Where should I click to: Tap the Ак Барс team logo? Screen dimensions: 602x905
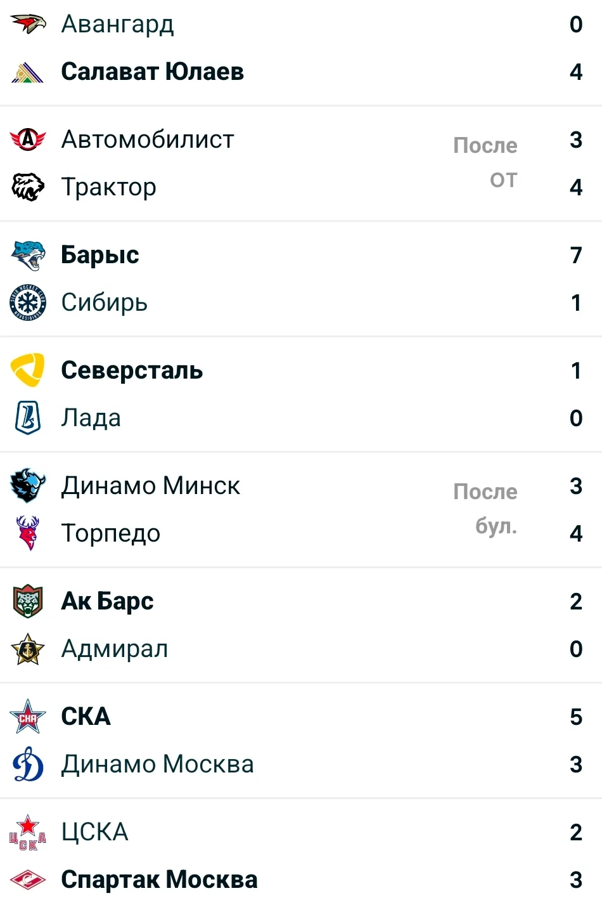click(28, 601)
